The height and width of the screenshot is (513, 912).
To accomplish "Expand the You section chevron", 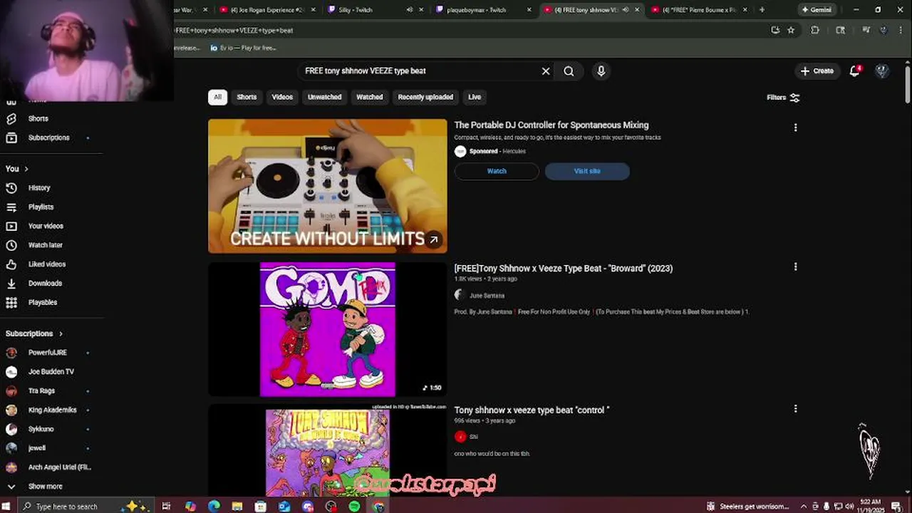I will (26, 169).
